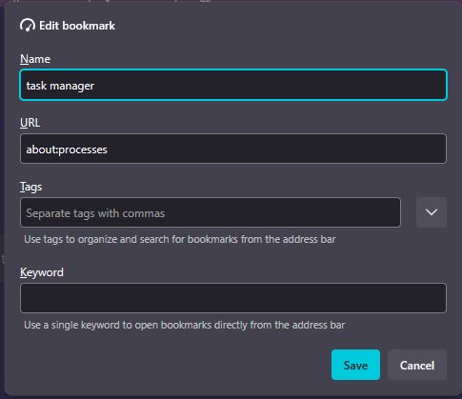Click into the Tags input field
Image resolution: width=462 pixels, height=399 pixels.
coord(211,212)
